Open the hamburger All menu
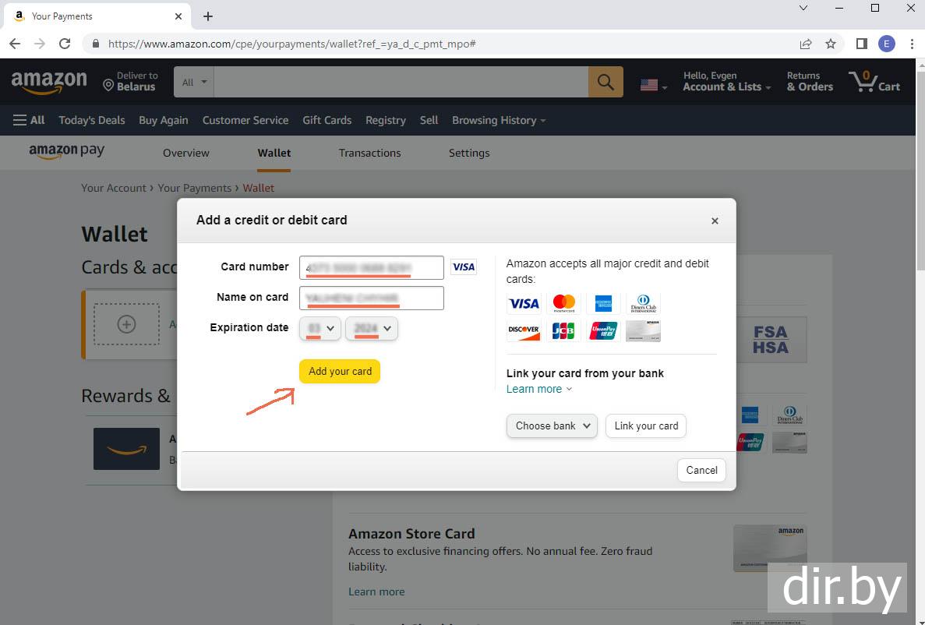 coord(29,120)
